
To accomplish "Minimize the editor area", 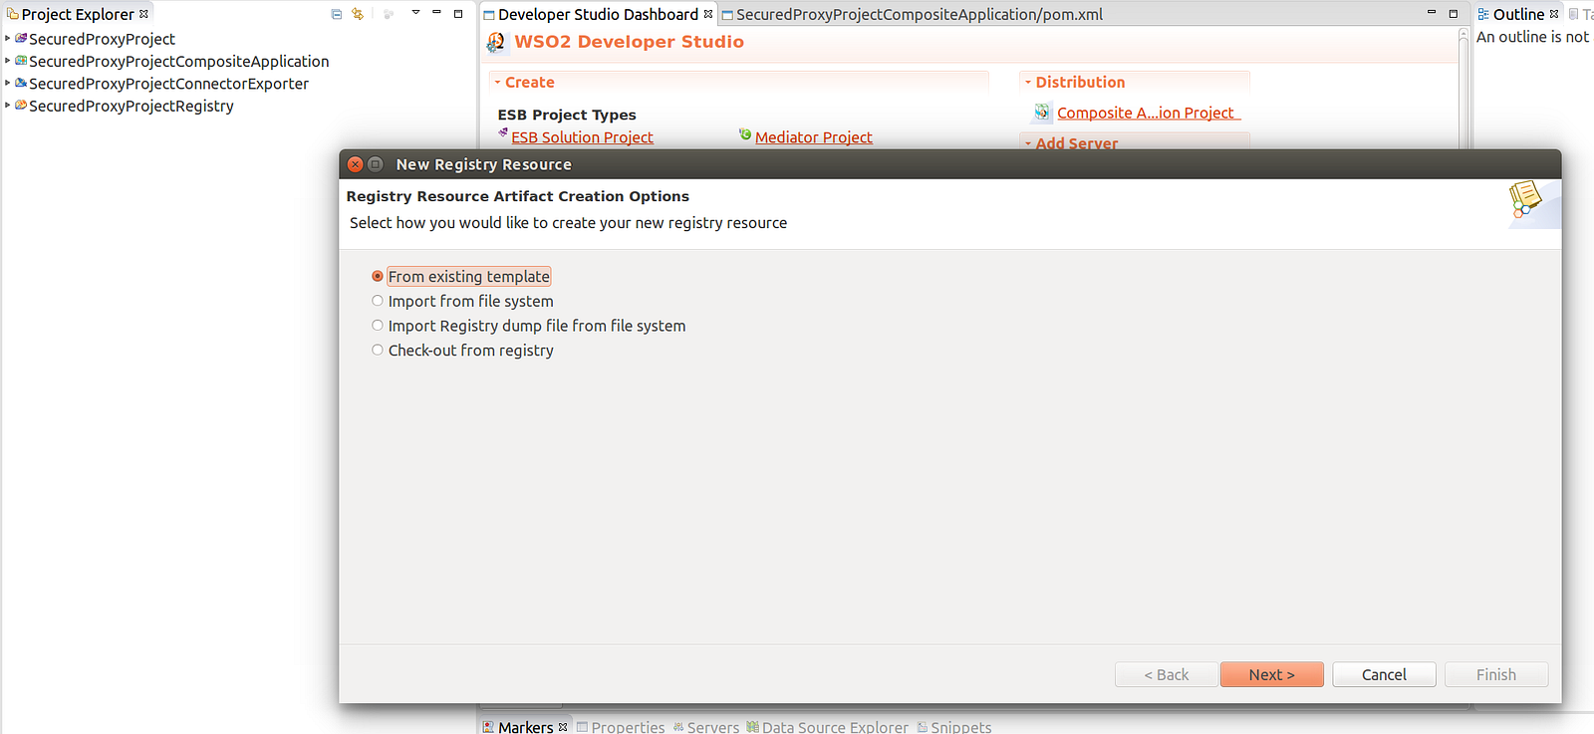I will [1432, 13].
